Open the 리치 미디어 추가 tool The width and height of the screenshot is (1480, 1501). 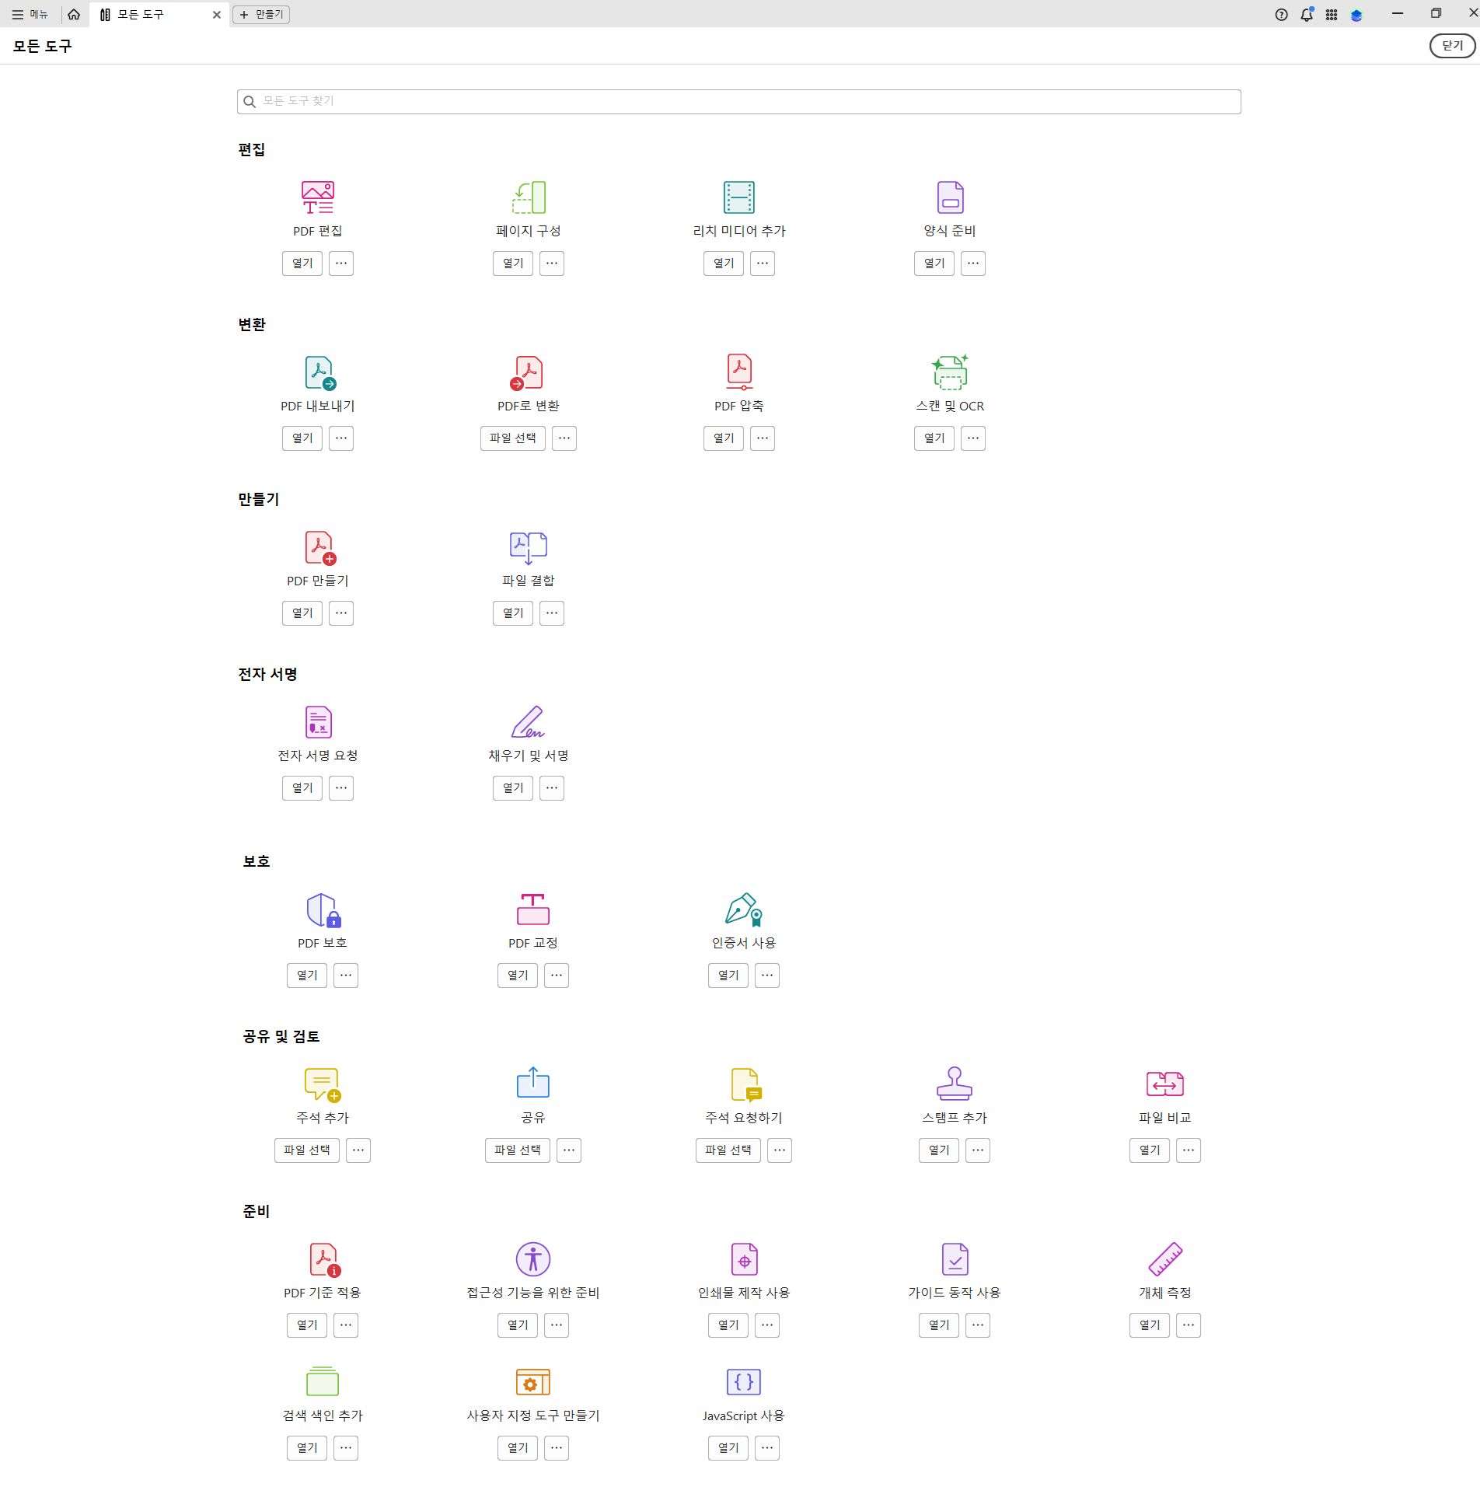pos(722,264)
